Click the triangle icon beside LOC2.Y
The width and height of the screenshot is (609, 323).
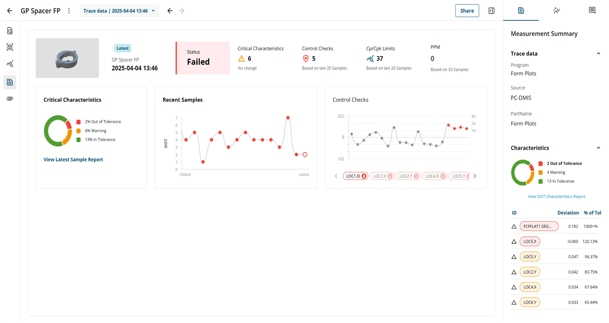514,272
